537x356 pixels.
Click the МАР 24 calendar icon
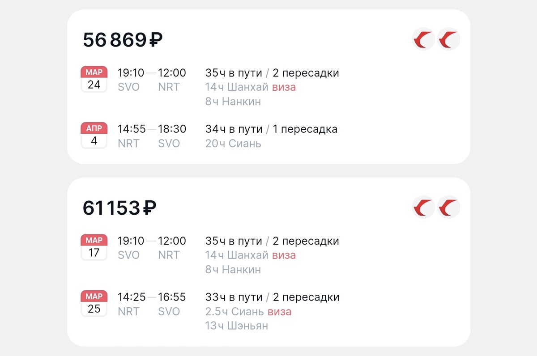pyautogui.click(x=94, y=79)
